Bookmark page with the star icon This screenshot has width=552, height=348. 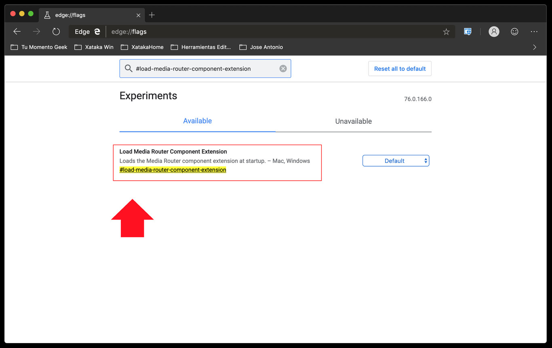[446, 32]
